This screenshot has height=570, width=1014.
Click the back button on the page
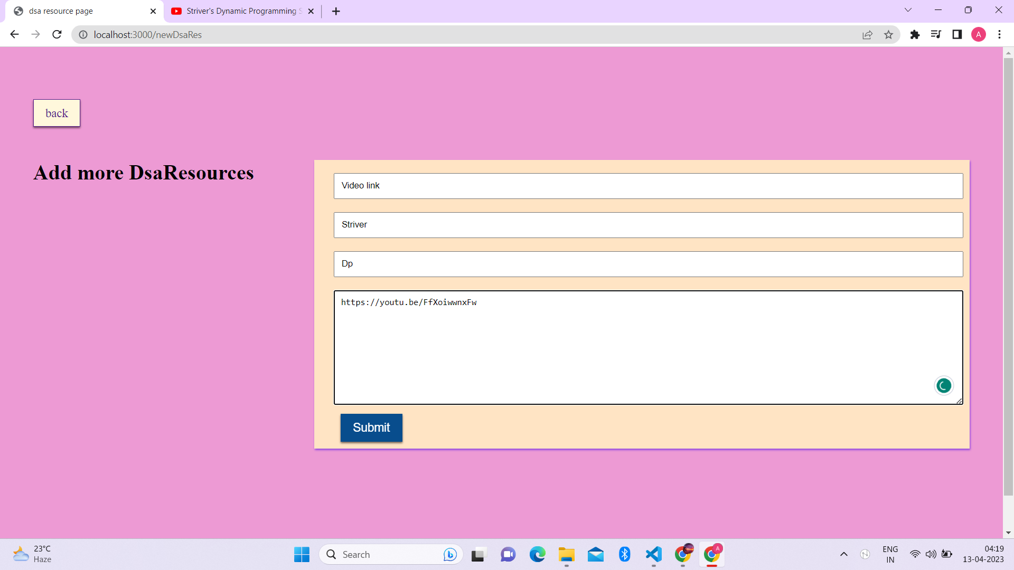[x=56, y=113]
